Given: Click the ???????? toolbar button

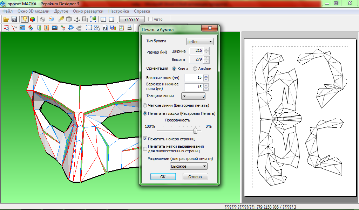Looking at the screenshot, I should (x=132, y=19).
